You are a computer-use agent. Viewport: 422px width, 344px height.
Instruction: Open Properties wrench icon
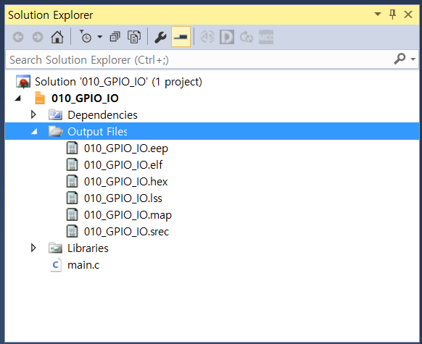pos(160,37)
